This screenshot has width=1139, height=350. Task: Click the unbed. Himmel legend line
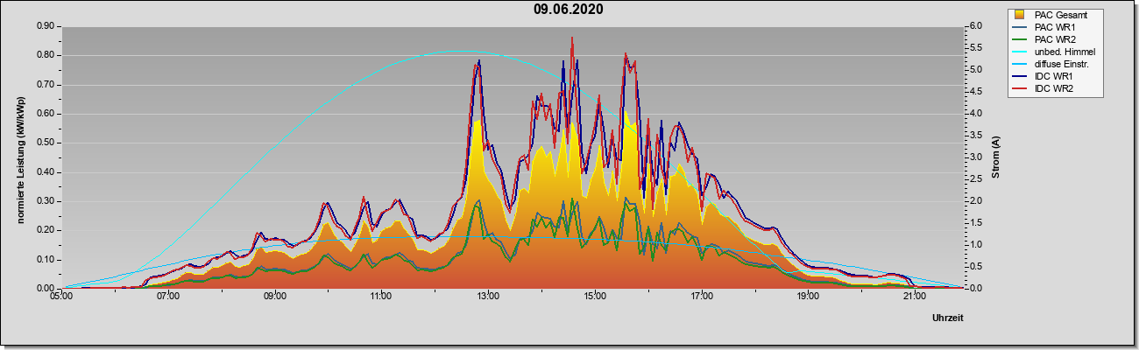(x=1019, y=52)
